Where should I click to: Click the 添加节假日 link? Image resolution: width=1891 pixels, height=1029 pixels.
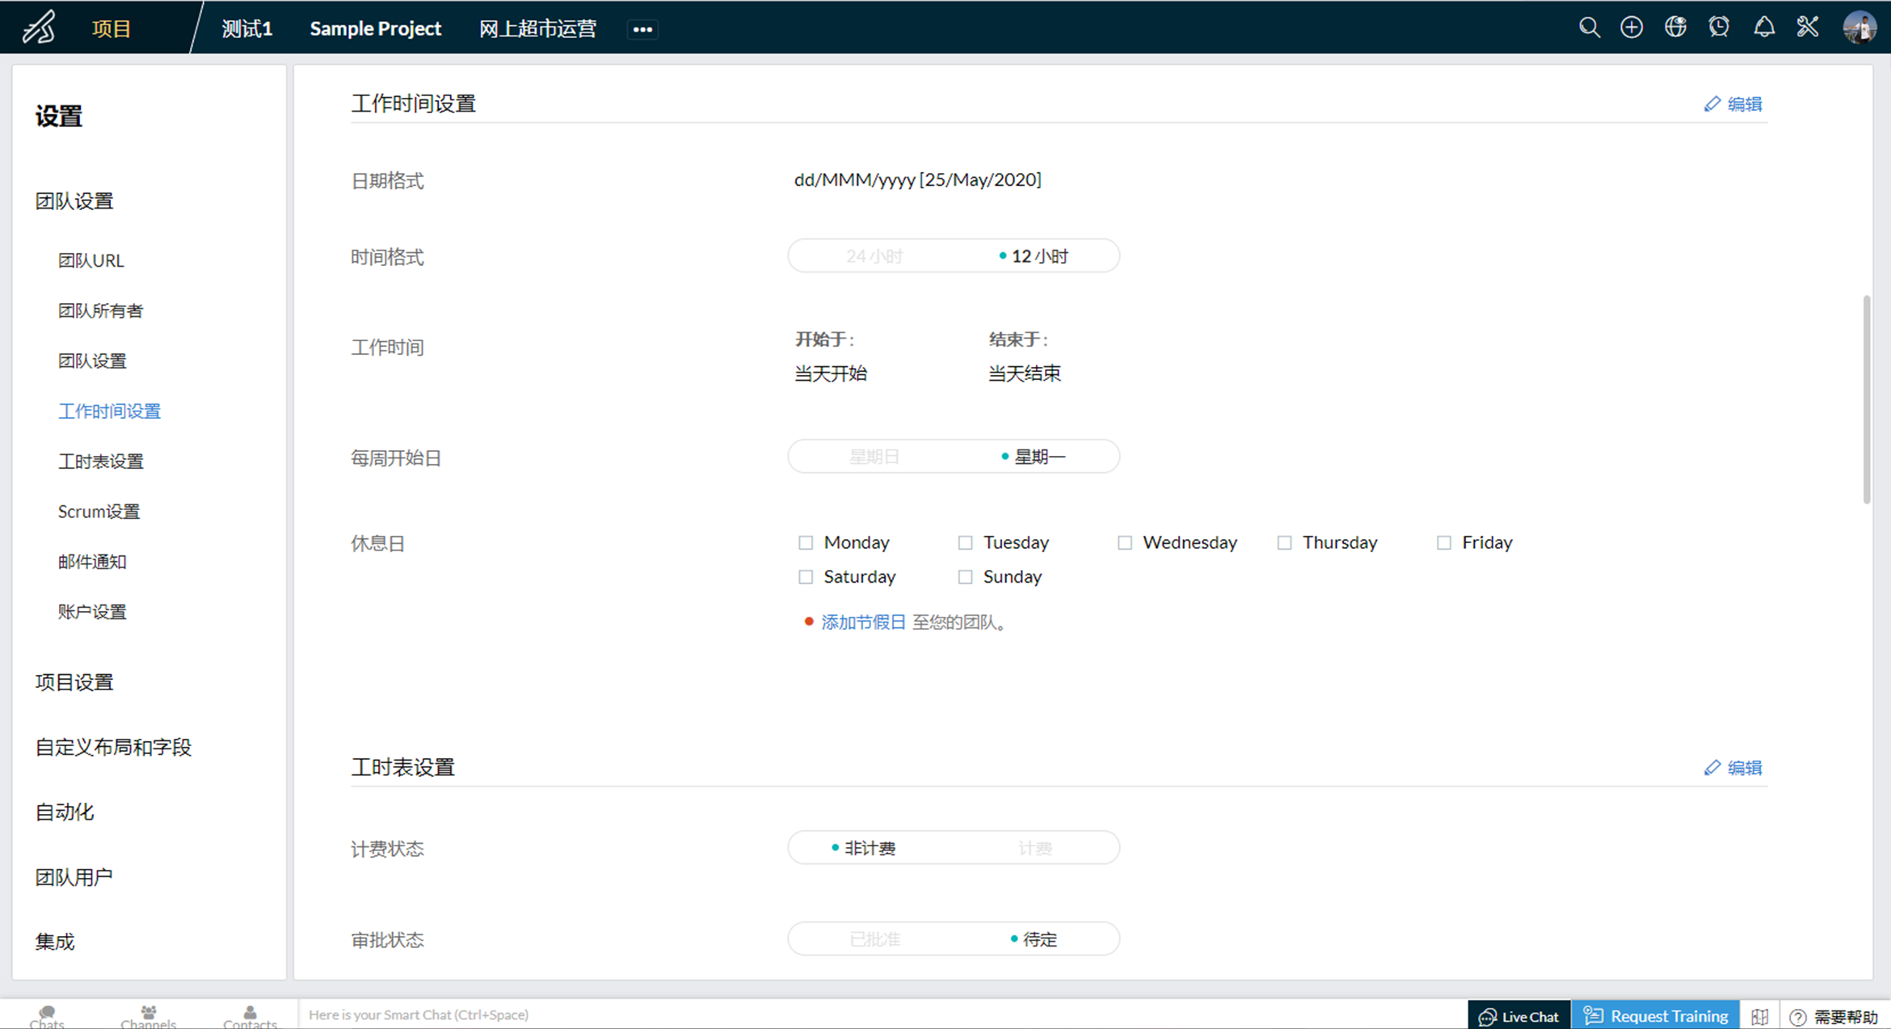[x=863, y=622]
